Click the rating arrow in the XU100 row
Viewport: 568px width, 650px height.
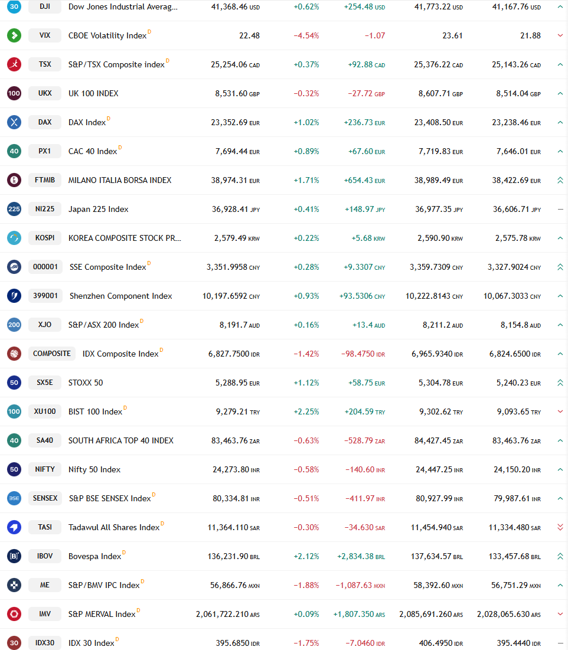(560, 411)
